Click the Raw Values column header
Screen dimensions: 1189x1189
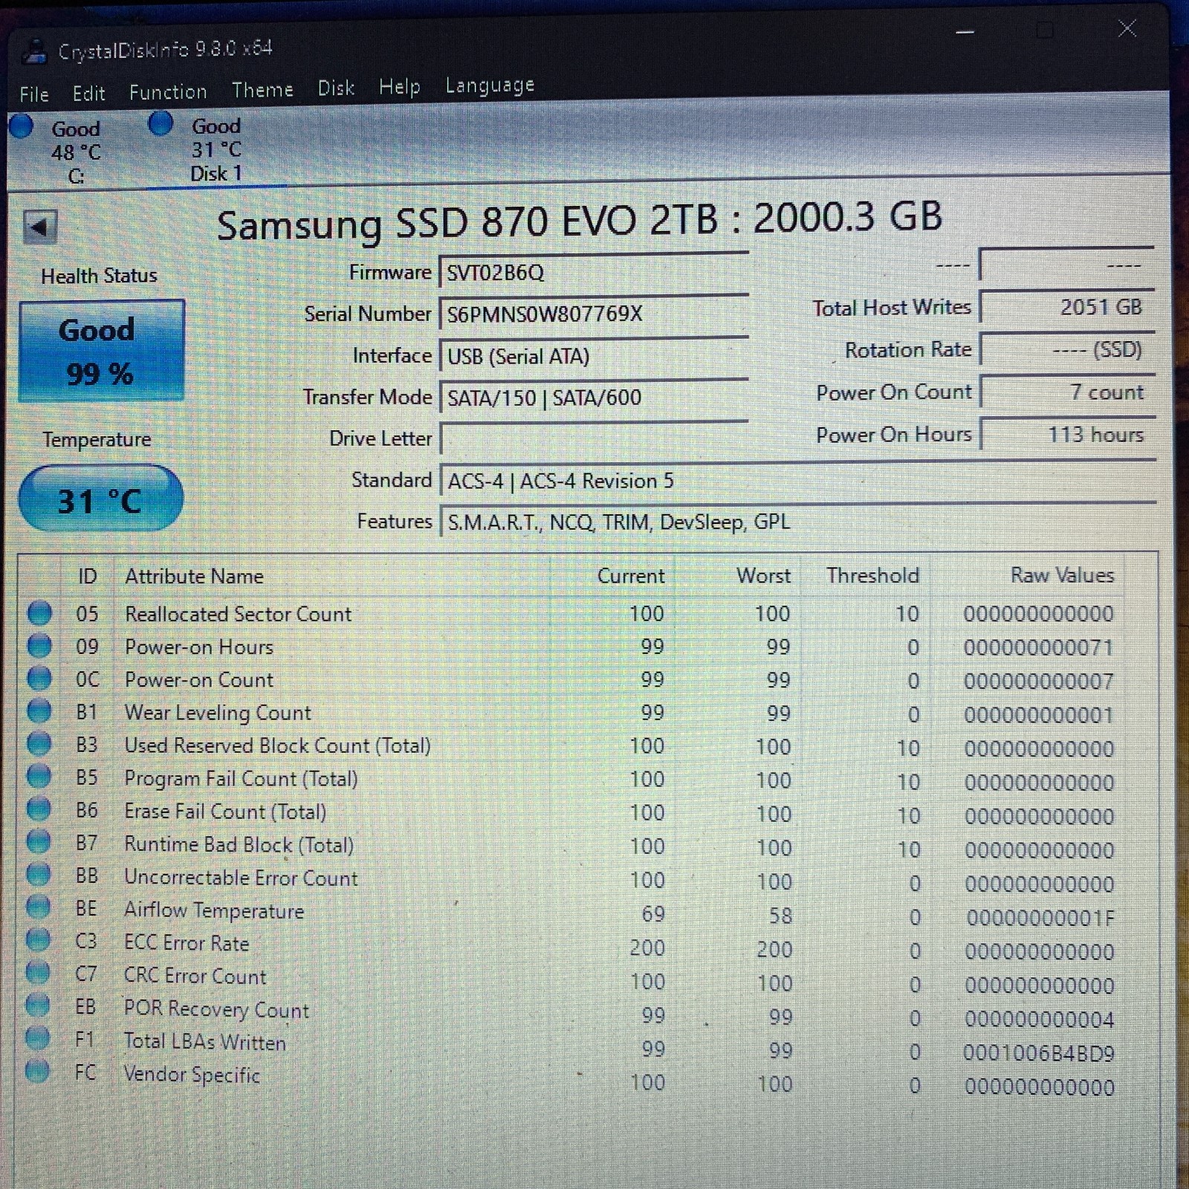pyautogui.click(x=1062, y=574)
